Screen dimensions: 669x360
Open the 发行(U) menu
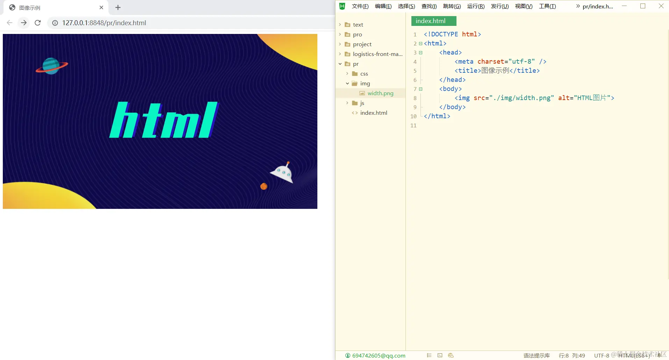pyautogui.click(x=500, y=6)
